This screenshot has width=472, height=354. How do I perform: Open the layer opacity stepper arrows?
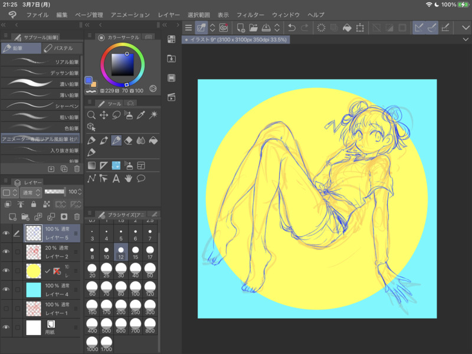click(x=80, y=192)
